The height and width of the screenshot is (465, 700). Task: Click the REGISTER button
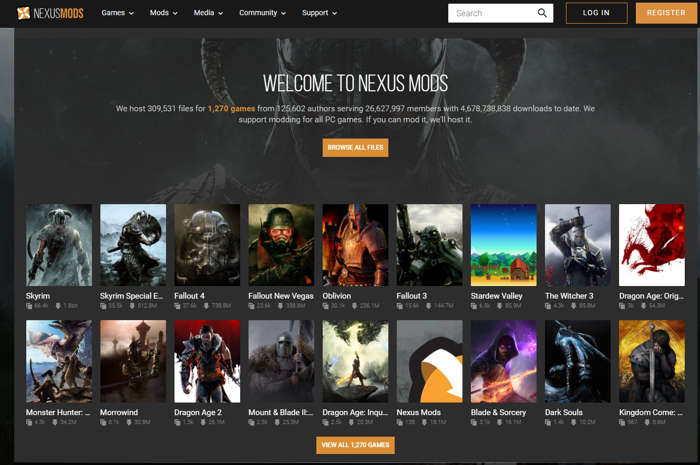[666, 13]
